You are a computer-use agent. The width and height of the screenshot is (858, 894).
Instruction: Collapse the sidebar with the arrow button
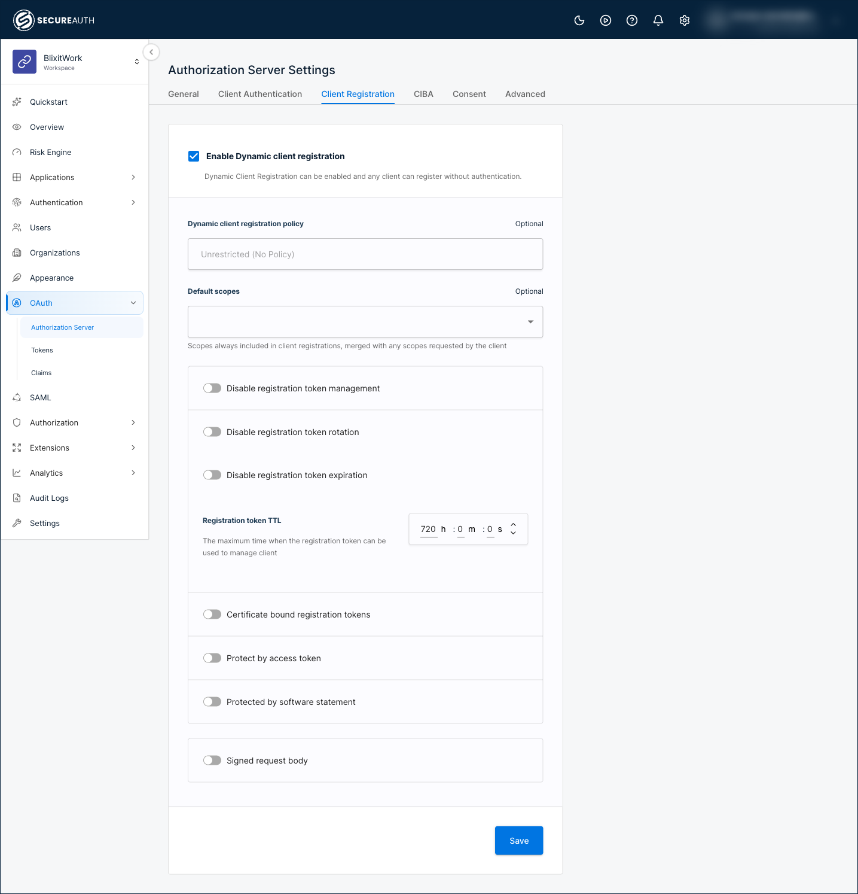tap(151, 52)
